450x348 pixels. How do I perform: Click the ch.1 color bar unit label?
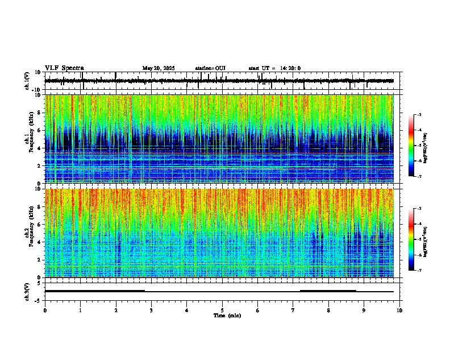pos(425,148)
